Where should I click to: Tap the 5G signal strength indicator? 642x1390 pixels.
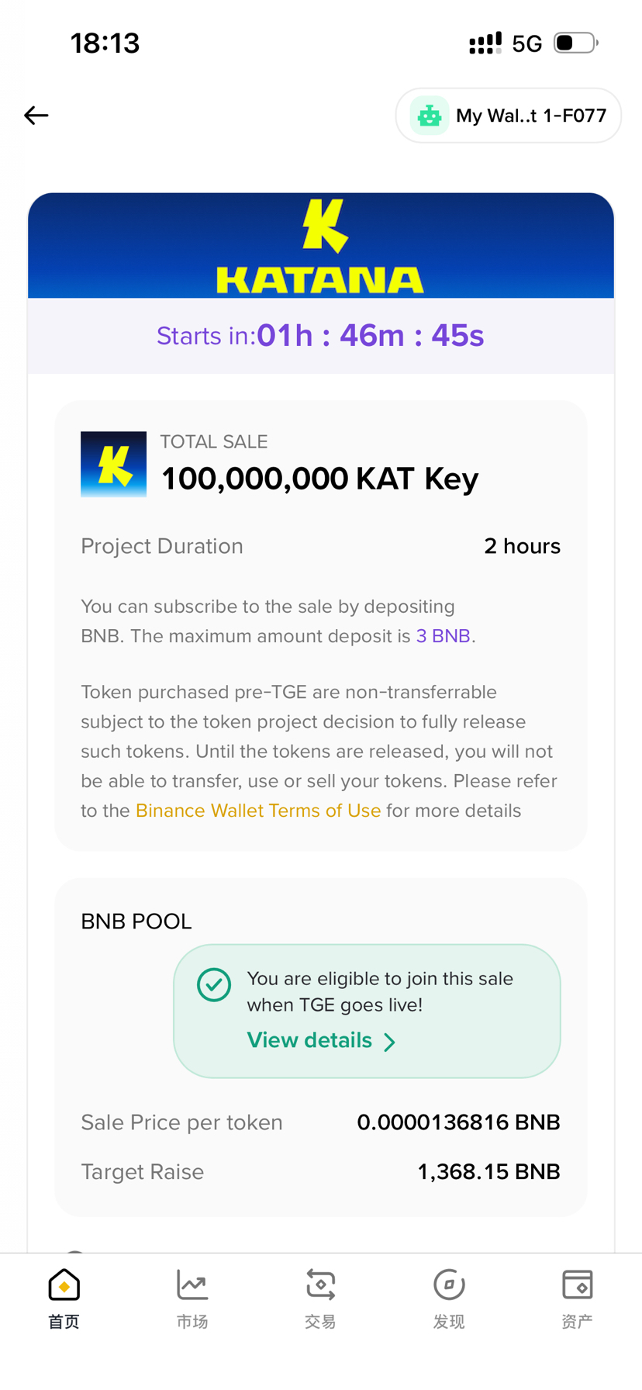pos(506,43)
